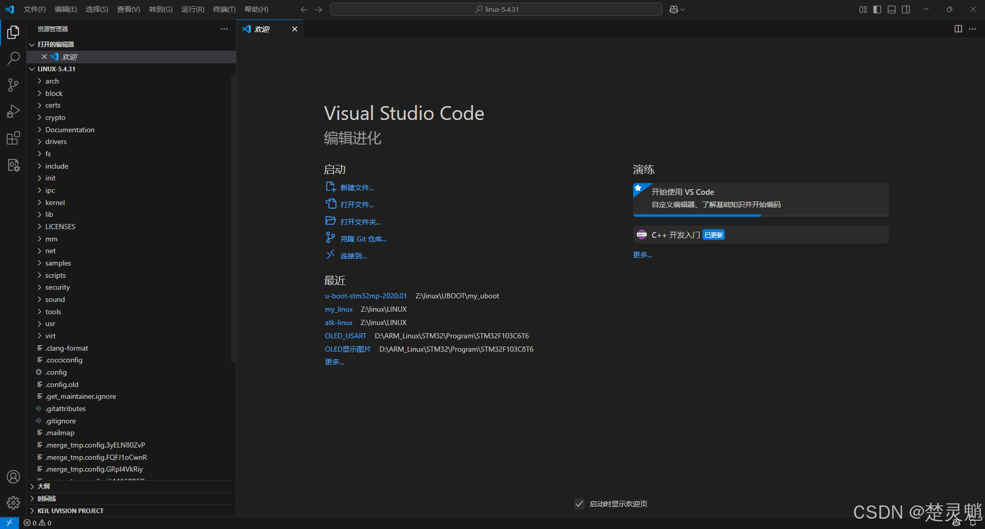
Task: Open Source Control view in activity bar
Action: click(13, 85)
